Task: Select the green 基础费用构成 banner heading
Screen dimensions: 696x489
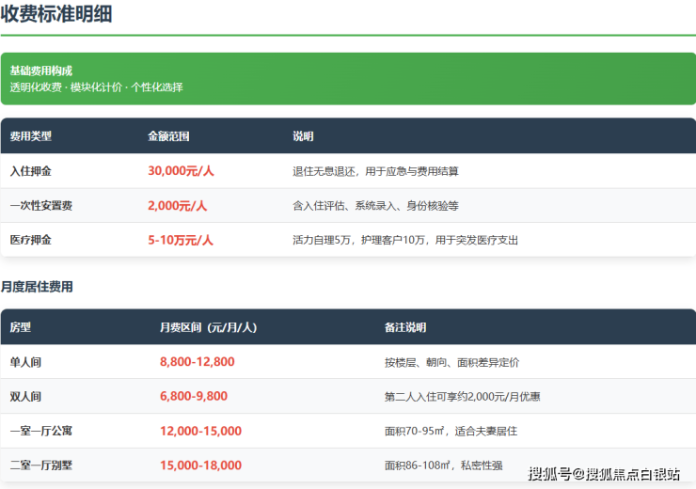Action: click(41, 71)
